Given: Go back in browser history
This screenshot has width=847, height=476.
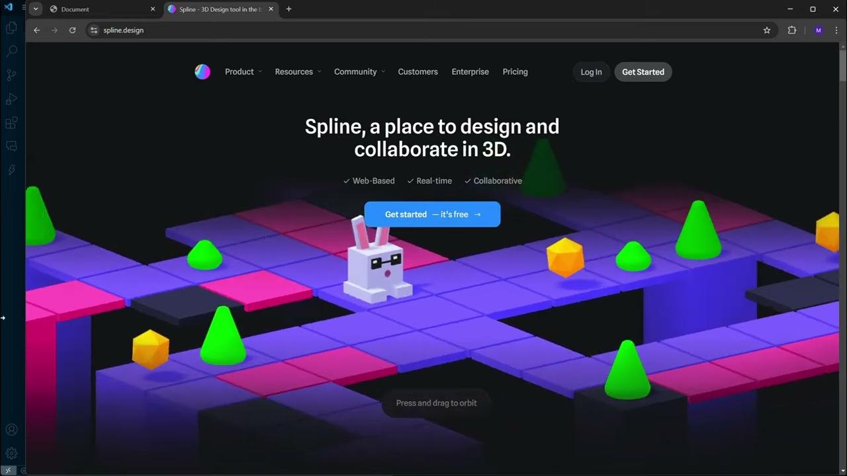Looking at the screenshot, I should point(36,30).
